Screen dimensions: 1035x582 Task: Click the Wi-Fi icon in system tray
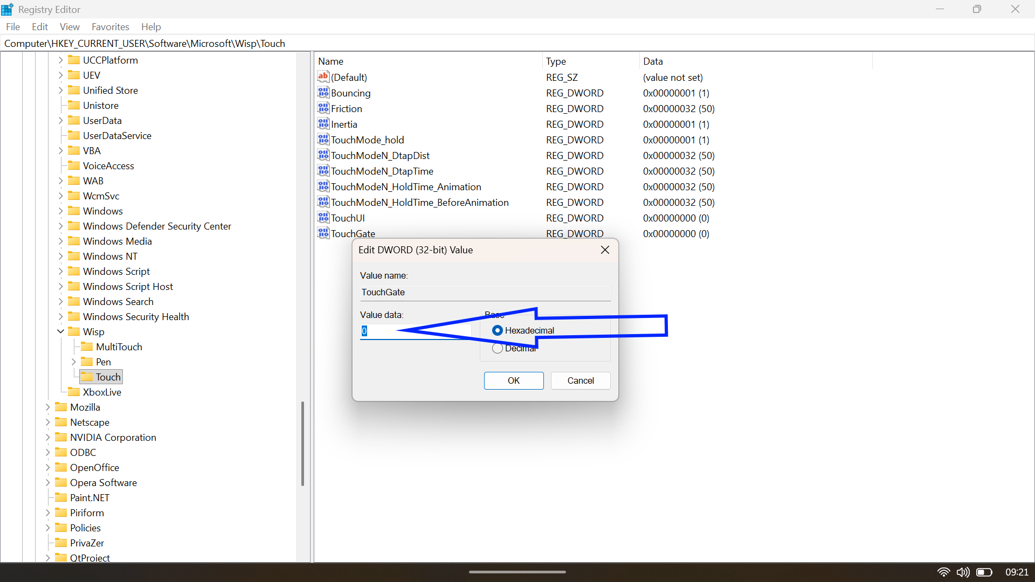[944, 572]
